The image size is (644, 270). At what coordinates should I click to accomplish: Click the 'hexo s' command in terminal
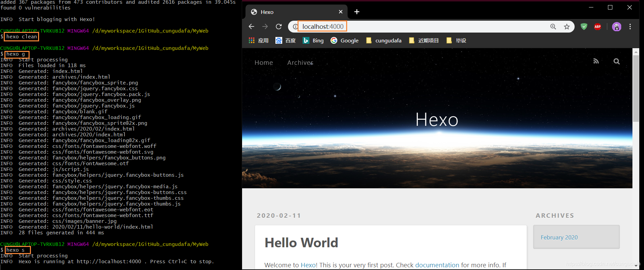(15, 250)
